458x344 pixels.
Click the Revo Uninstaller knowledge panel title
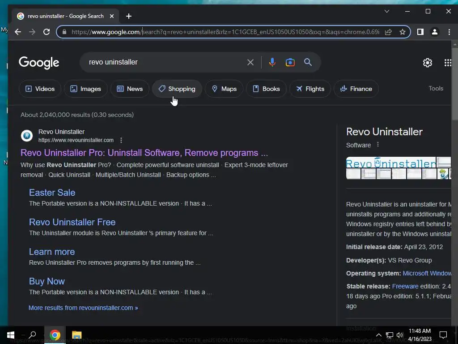pos(384,132)
